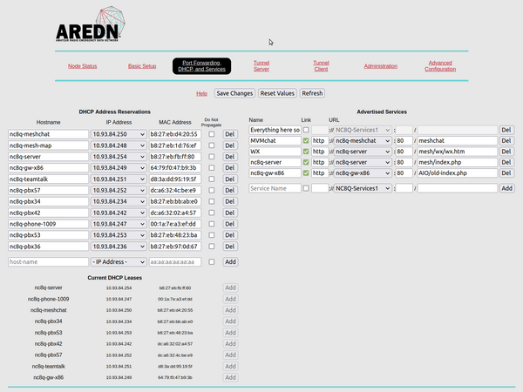Click the Current DHCP Leases heading
This screenshot has height=392, width=523.
click(115, 278)
